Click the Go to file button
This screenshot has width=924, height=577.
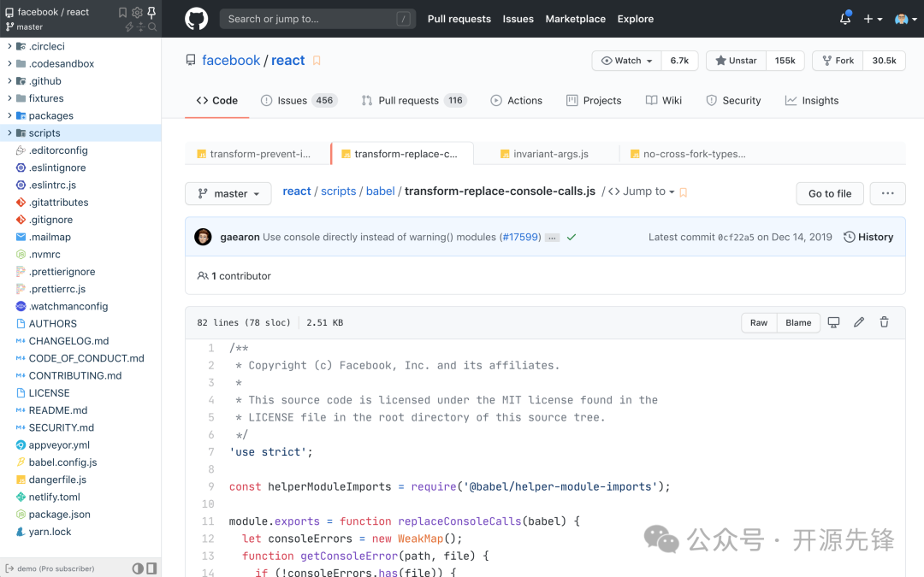(x=830, y=194)
